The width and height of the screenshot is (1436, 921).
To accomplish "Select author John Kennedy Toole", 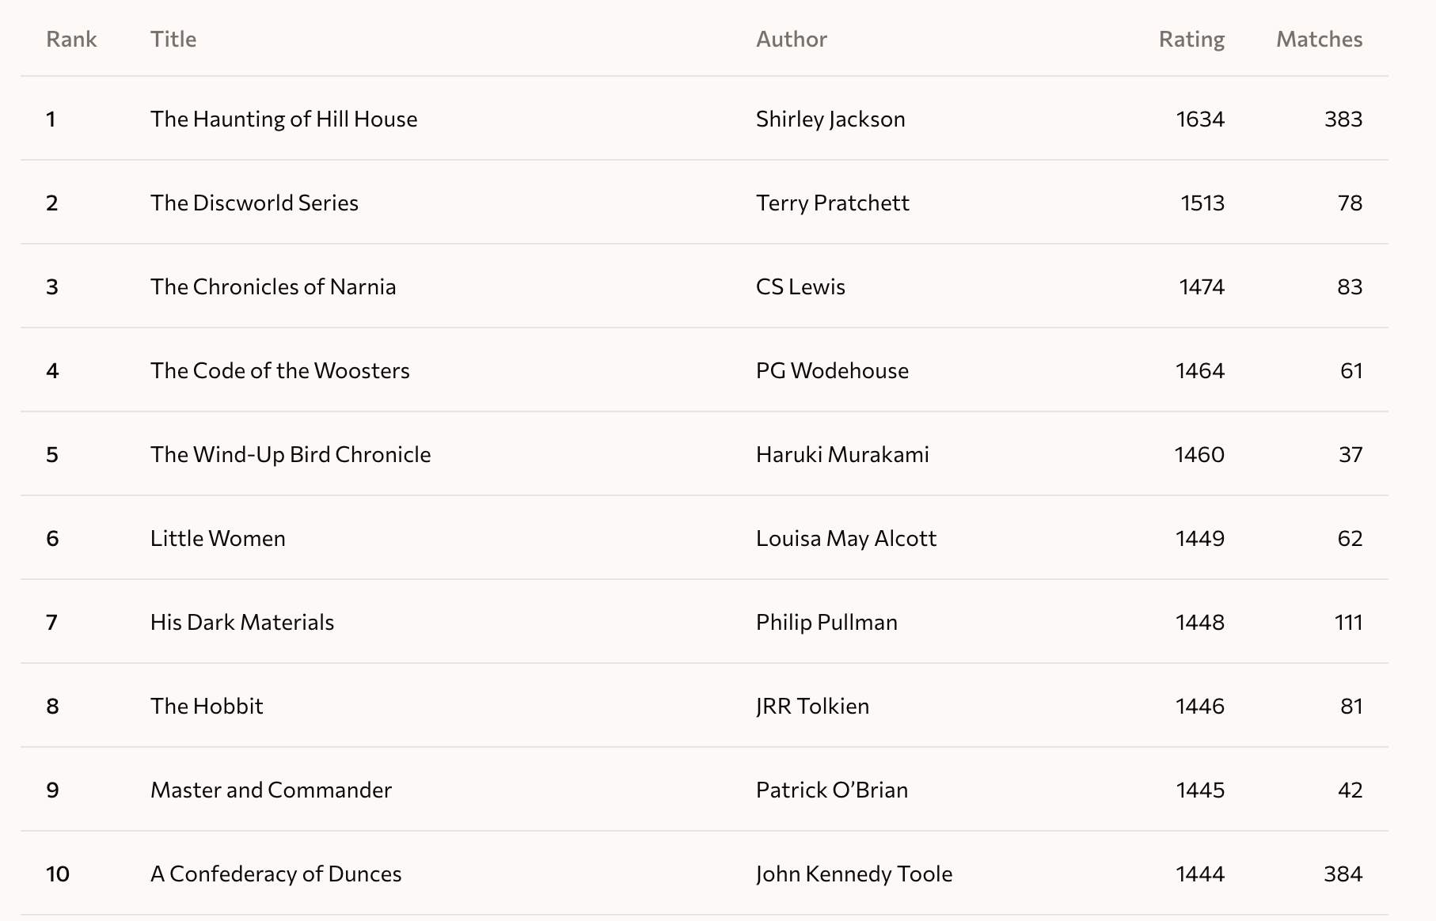I will [854, 874].
